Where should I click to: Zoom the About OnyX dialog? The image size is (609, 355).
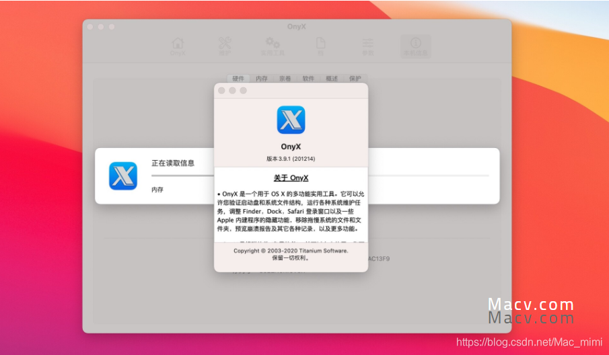[x=243, y=90]
